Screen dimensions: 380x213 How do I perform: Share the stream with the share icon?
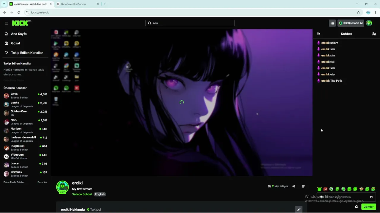click(294, 186)
